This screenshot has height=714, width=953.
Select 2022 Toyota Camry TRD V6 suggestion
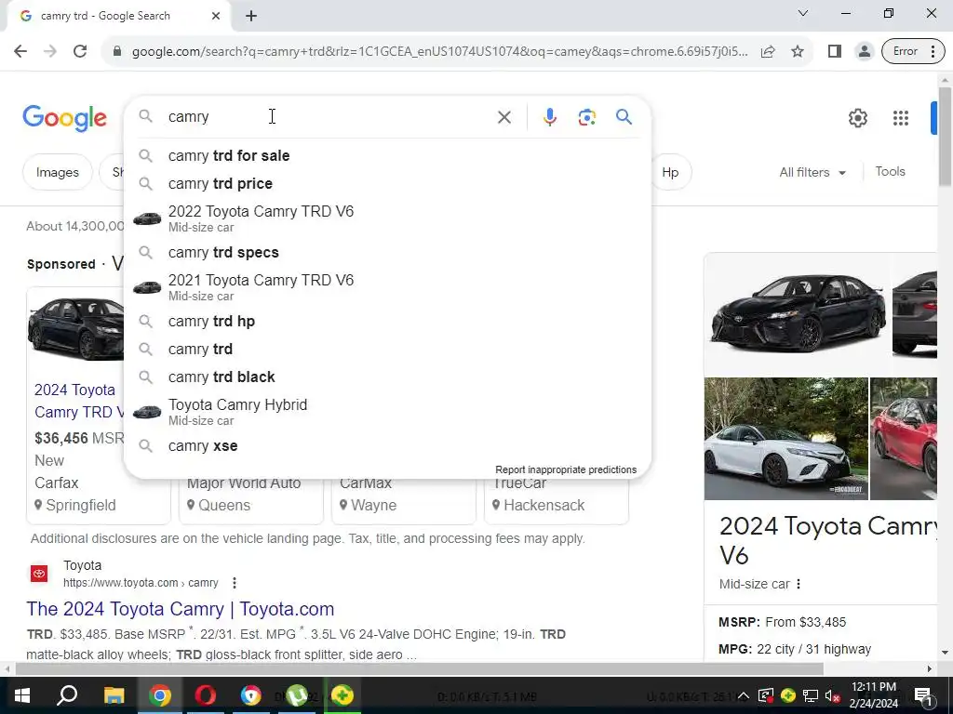pyautogui.click(x=387, y=218)
